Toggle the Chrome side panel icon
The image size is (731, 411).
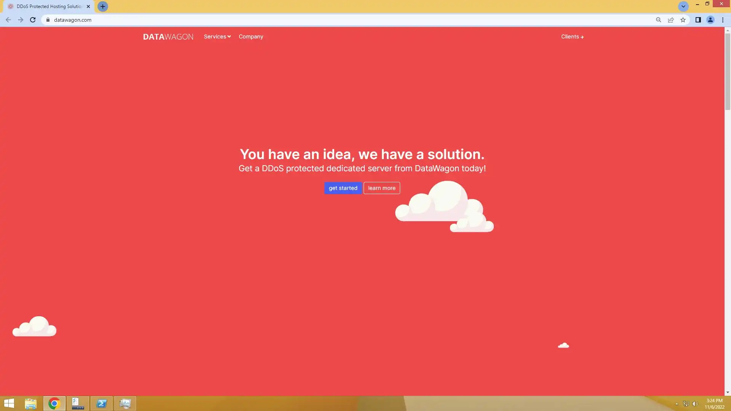(698, 20)
